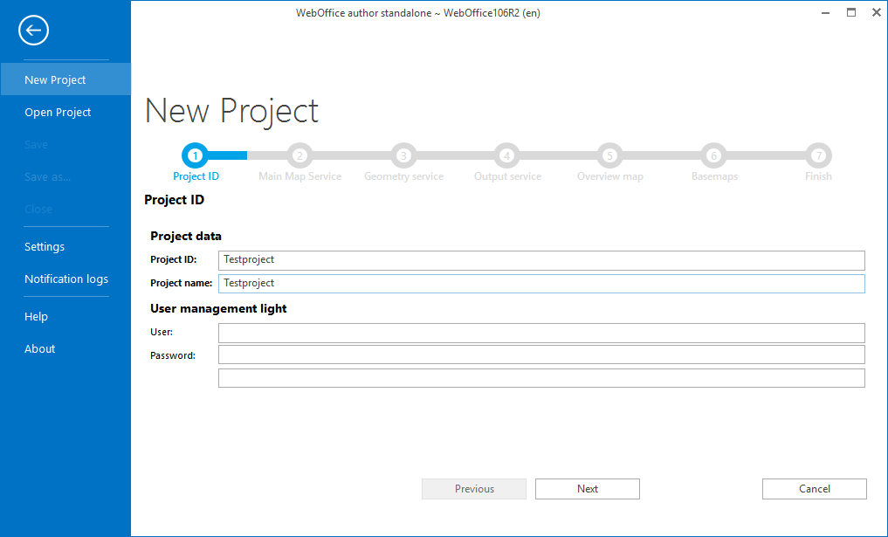The height and width of the screenshot is (537, 888).
Task: Select Notification logs in the sidebar
Action: point(65,279)
